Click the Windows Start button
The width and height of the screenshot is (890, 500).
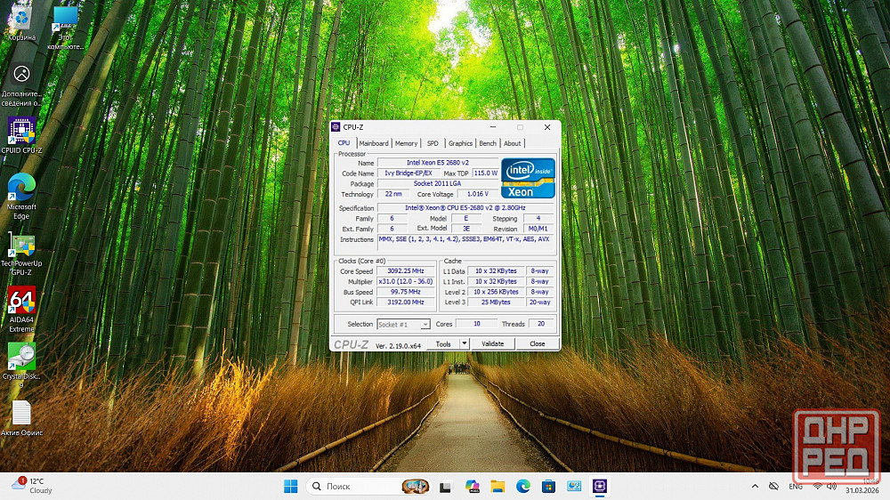pyautogui.click(x=290, y=486)
